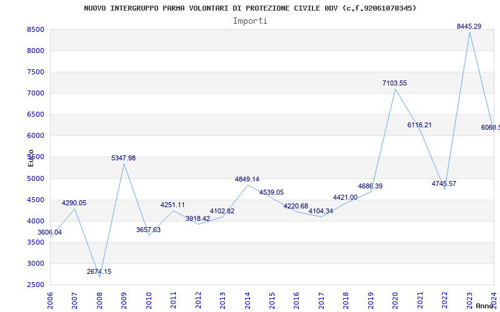The image size is (500, 312).
Task: Click the data label 4102.82
Action: (x=222, y=211)
